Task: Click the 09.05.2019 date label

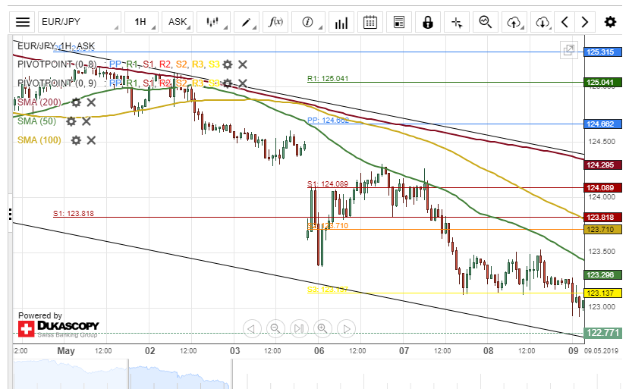Action: click(601, 351)
